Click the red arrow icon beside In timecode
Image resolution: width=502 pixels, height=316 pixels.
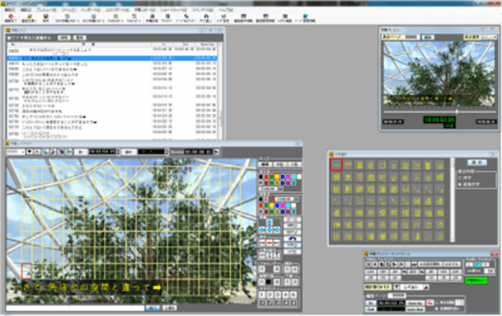click(x=430, y=303)
